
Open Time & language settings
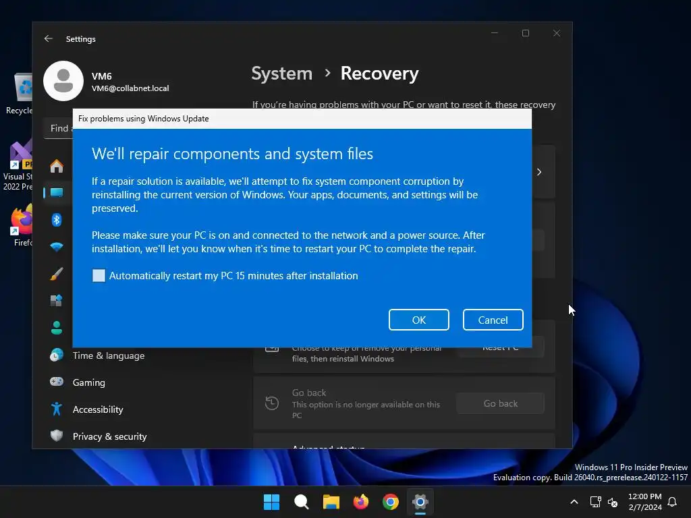(109, 355)
